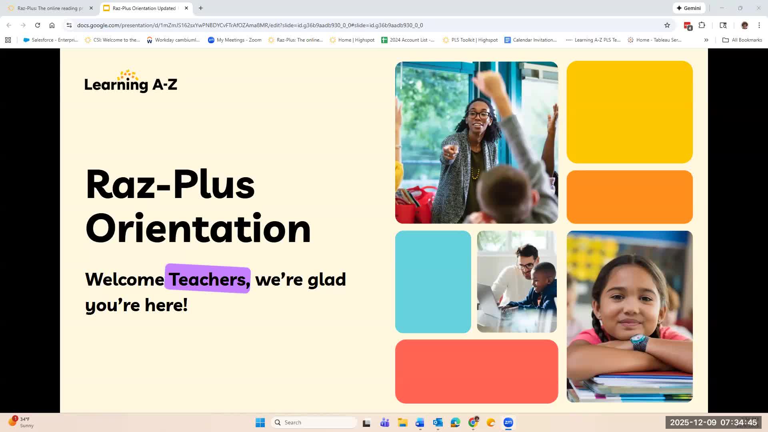
Task: Expand the hidden bookmarks overflow chevron
Action: coord(706,40)
